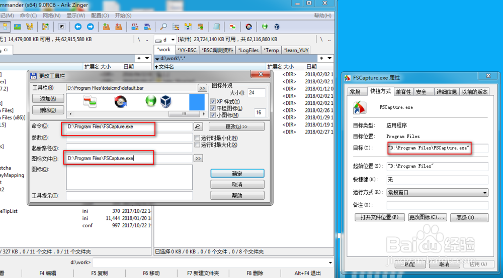Screen dimensions: 503x278
Task: Open the 配置(O) menu
Action: pyautogui.click(x=100, y=16)
